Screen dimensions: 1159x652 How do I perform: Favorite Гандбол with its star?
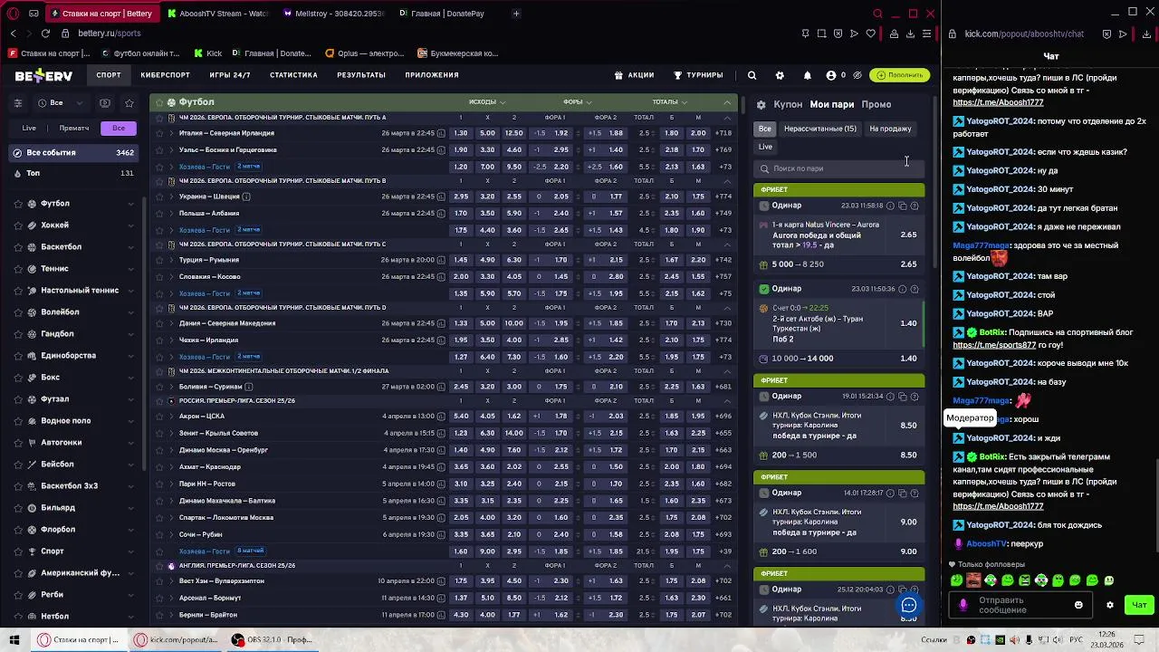tap(18, 334)
